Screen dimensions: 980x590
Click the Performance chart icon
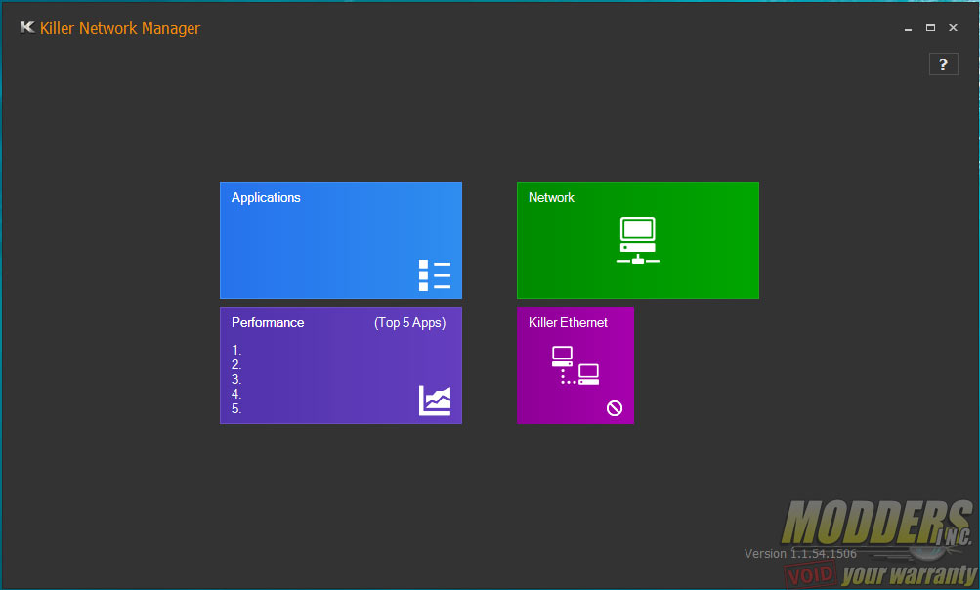pos(435,400)
